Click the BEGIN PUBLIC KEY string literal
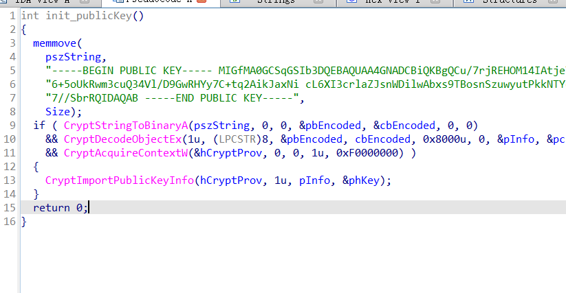This screenshot has width=566, height=293. (x=305, y=71)
